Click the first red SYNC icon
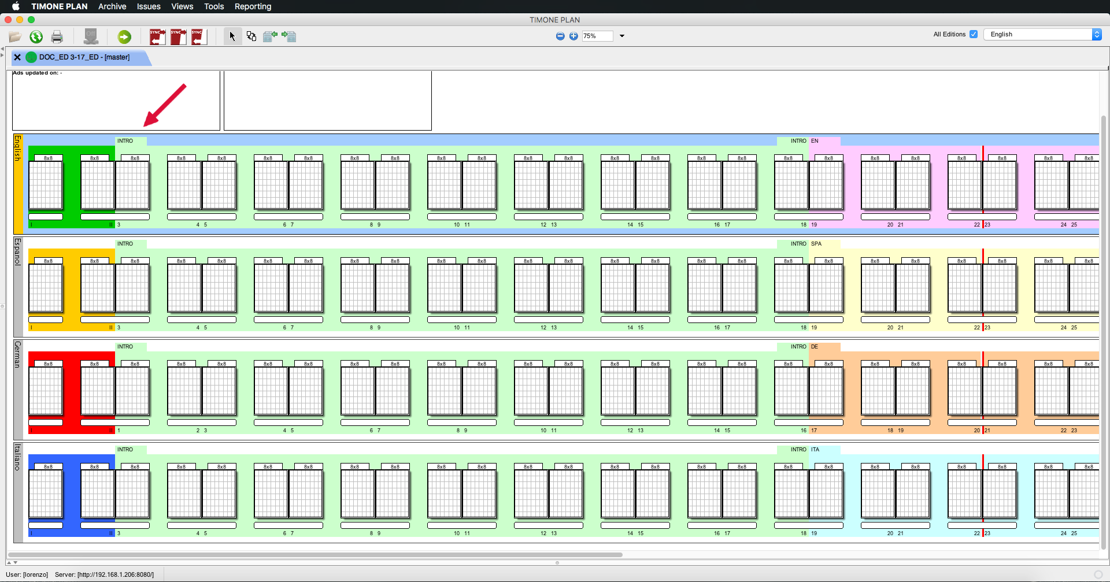 pos(157,37)
